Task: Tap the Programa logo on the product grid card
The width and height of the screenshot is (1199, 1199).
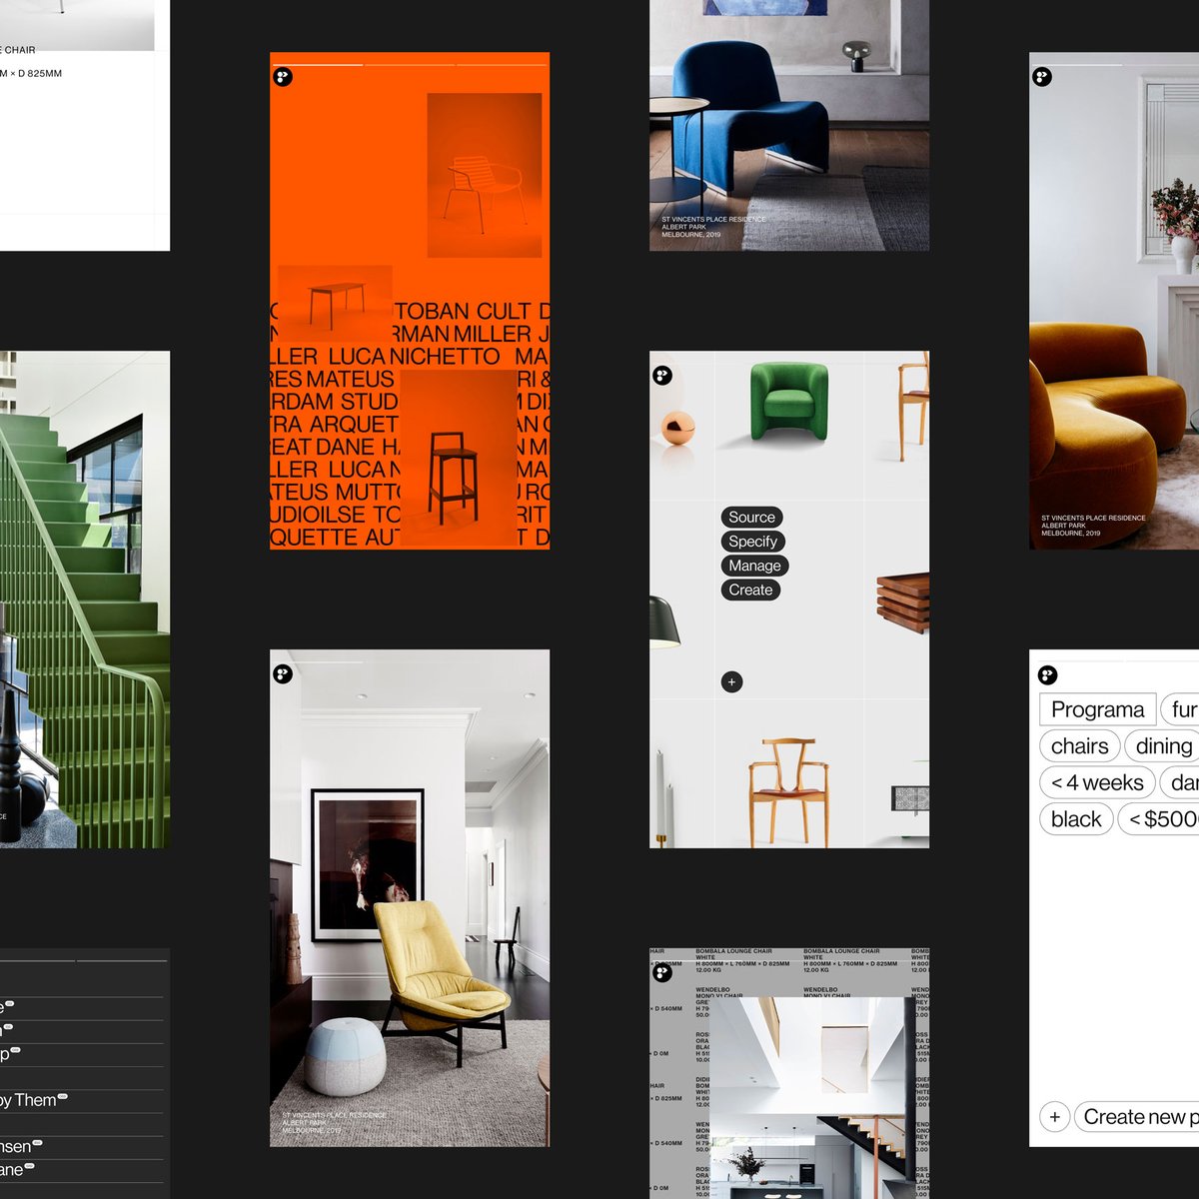Action: [662, 376]
